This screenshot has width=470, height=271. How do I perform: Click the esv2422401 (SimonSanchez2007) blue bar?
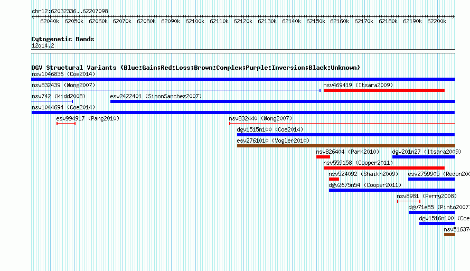283,101
